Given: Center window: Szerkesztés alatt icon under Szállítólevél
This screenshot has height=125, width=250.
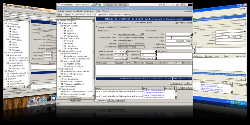Looking at the screenshot, I should pyautogui.click(x=62, y=79).
